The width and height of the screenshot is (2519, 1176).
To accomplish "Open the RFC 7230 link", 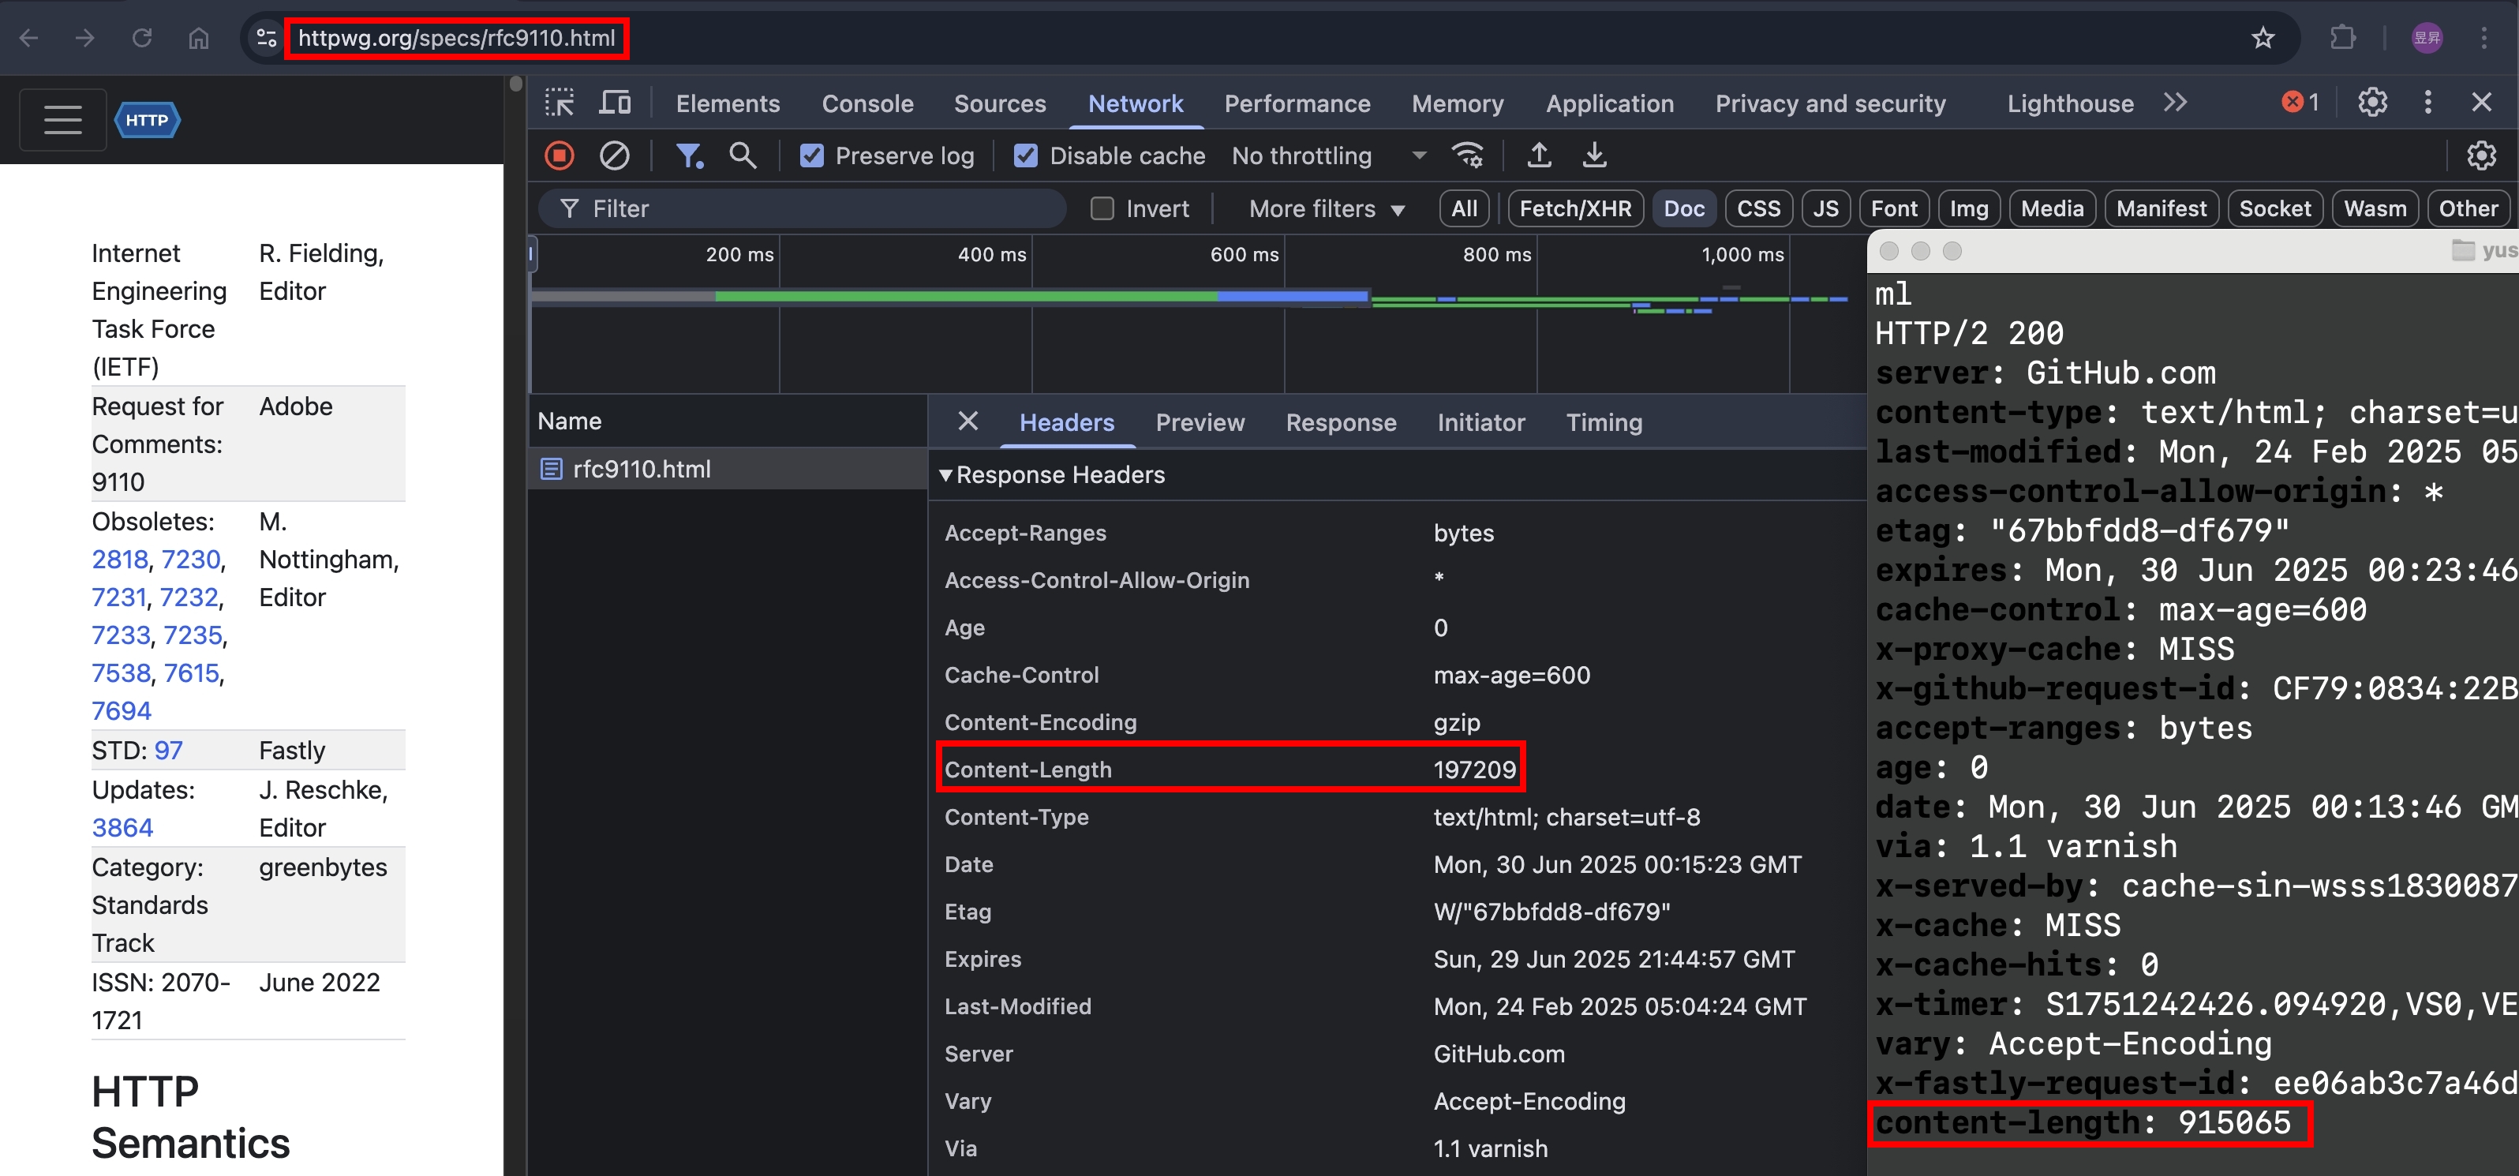I will pyautogui.click(x=191, y=560).
